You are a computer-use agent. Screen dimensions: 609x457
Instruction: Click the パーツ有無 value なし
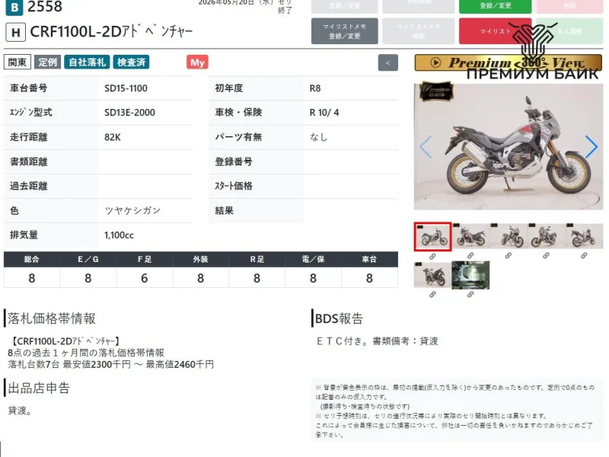point(318,137)
